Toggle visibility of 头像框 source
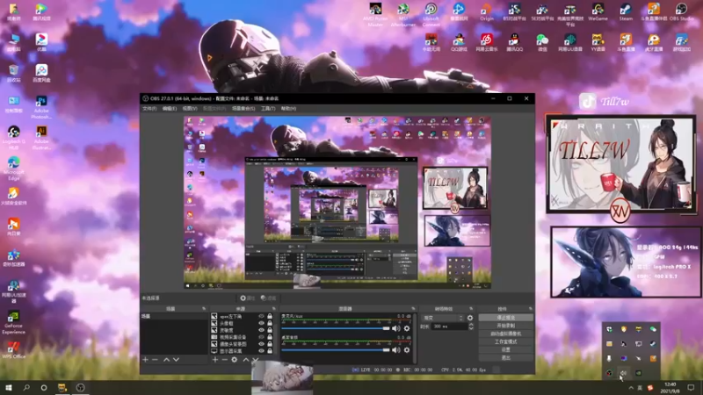The width and height of the screenshot is (703, 395). point(261,323)
